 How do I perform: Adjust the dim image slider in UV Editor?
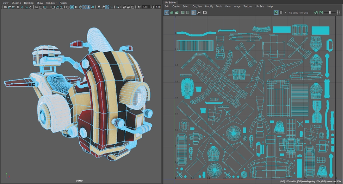coord(330,13)
